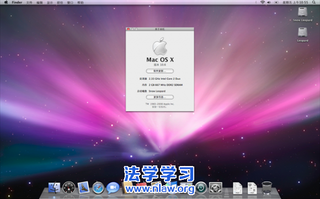Click the 软件更新 Software Update button
Image resolution: width=320 pixels, height=199 pixels.
(160, 71)
